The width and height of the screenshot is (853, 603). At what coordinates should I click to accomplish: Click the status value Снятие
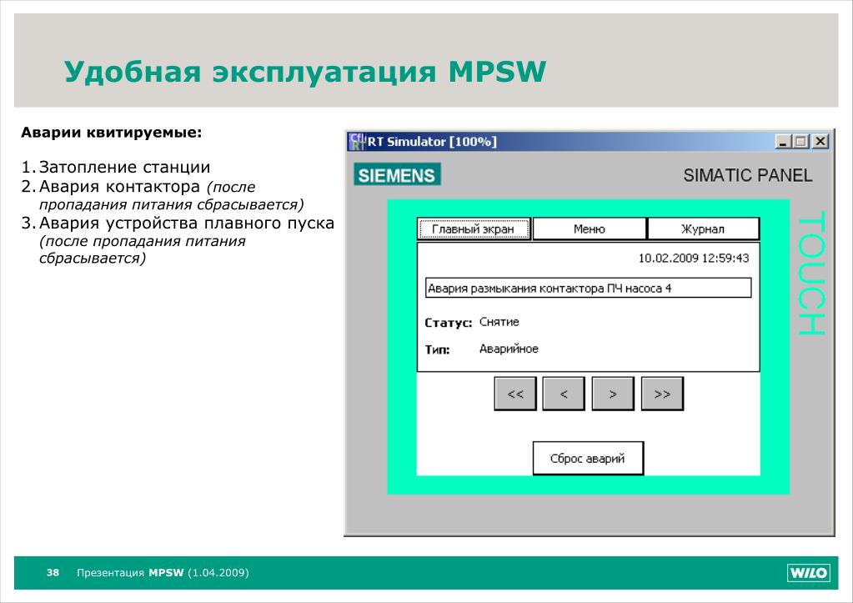tap(499, 322)
